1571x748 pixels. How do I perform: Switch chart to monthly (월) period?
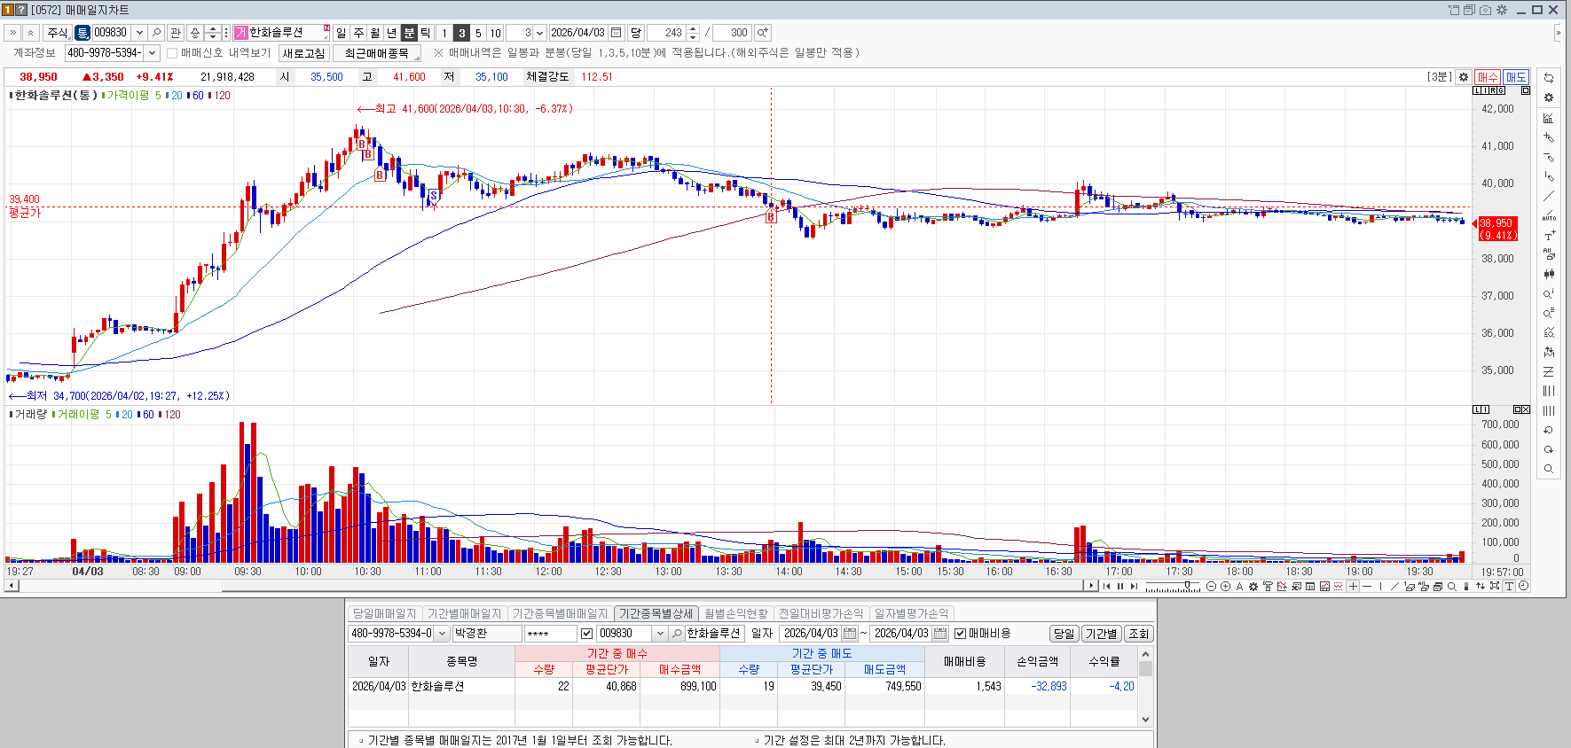375,33
